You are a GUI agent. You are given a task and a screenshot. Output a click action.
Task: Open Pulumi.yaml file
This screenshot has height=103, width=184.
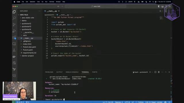tap(28, 50)
